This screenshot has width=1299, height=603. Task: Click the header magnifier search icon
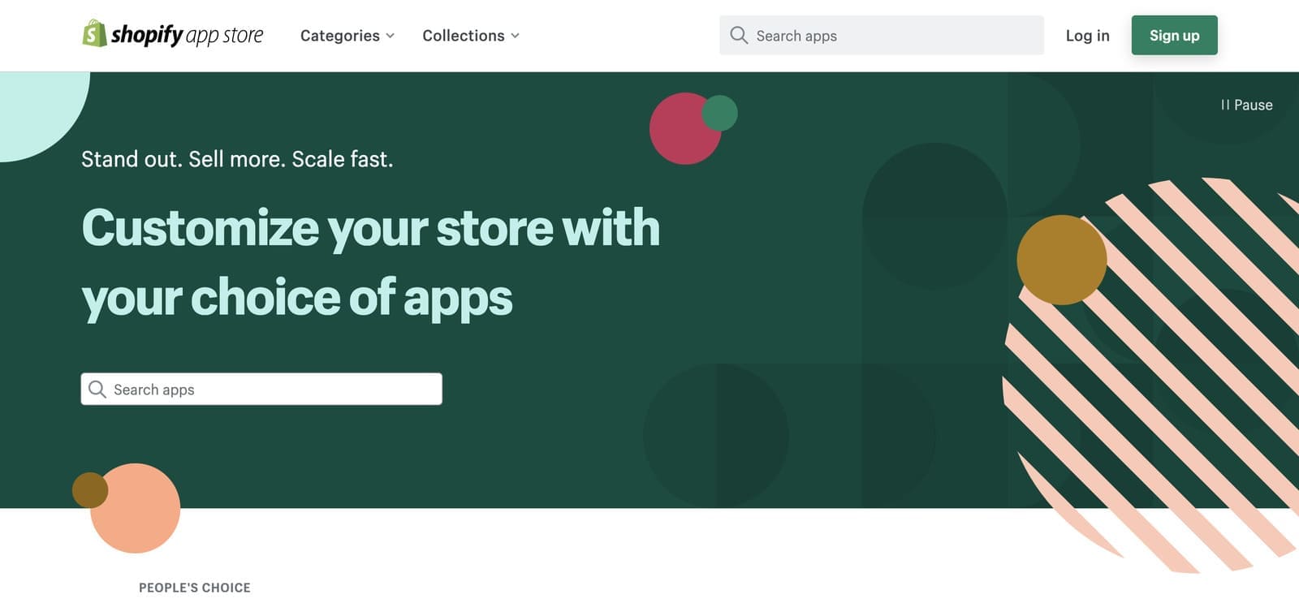[738, 35]
